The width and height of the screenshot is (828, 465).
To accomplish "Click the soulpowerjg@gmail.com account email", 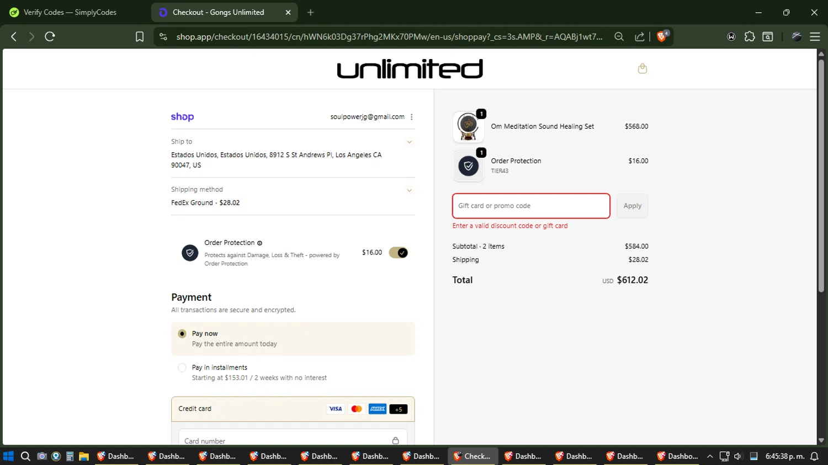I will (x=367, y=117).
